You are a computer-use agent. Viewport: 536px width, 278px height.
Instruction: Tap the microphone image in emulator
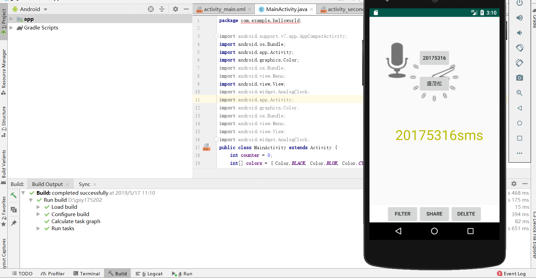(x=397, y=60)
